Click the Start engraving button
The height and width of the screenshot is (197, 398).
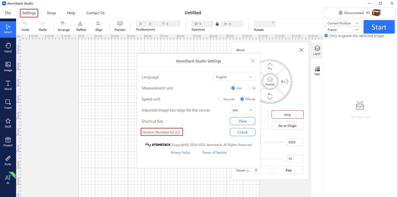pos(379,27)
